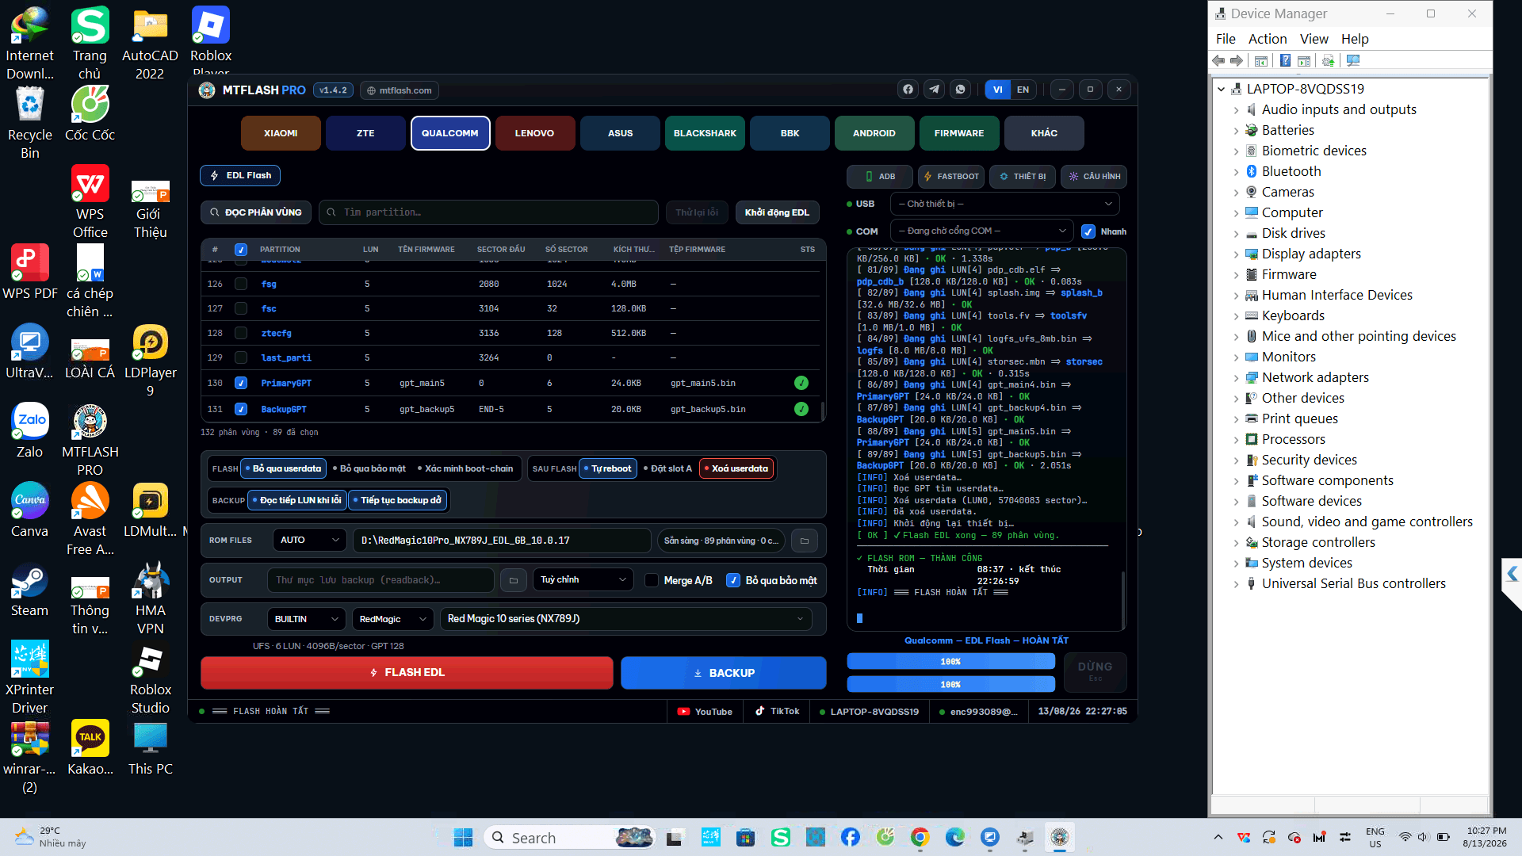The height and width of the screenshot is (856, 1522).
Task: Uncheck the BackupGPT row 131 checkbox
Action: pyautogui.click(x=241, y=410)
